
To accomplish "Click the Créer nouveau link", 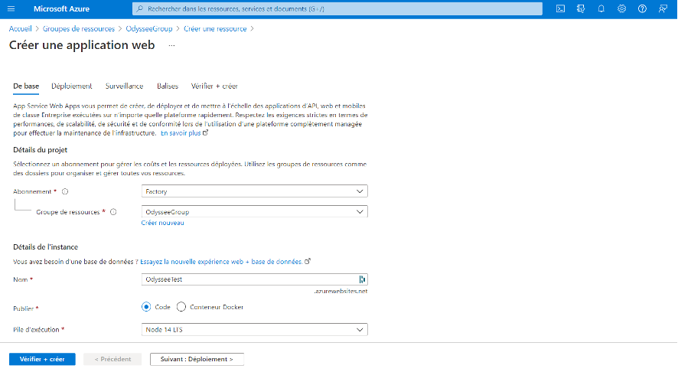I will click(x=162, y=223).
